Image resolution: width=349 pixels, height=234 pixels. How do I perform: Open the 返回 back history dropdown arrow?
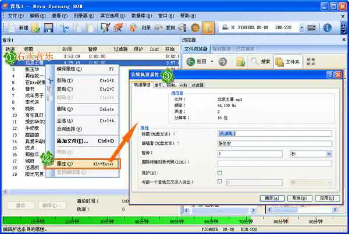[x=212, y=62]
